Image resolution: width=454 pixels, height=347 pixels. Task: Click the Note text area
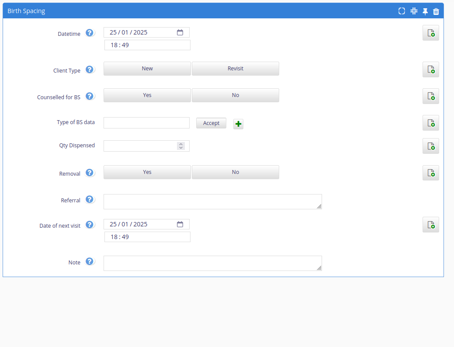click(212, 263)
